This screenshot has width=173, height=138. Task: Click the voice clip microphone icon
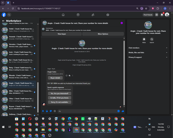[43, 111]
